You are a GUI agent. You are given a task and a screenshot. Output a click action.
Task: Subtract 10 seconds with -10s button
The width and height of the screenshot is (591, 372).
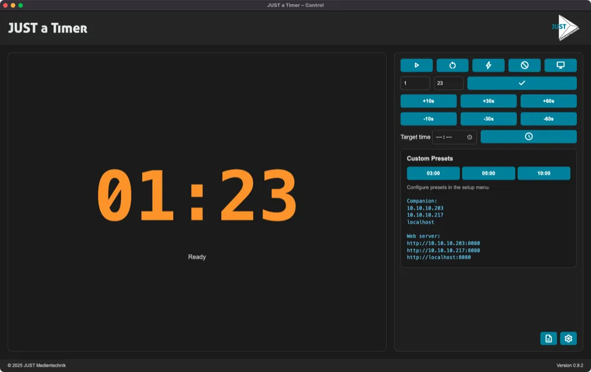tap(428, 119)
